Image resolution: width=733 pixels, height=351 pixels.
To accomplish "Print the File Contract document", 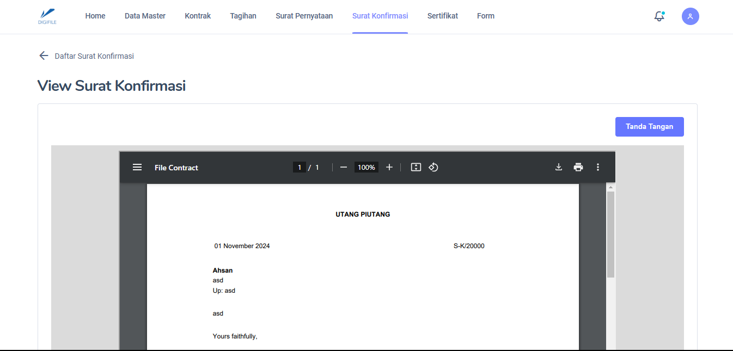I will (x=578, y=168).
